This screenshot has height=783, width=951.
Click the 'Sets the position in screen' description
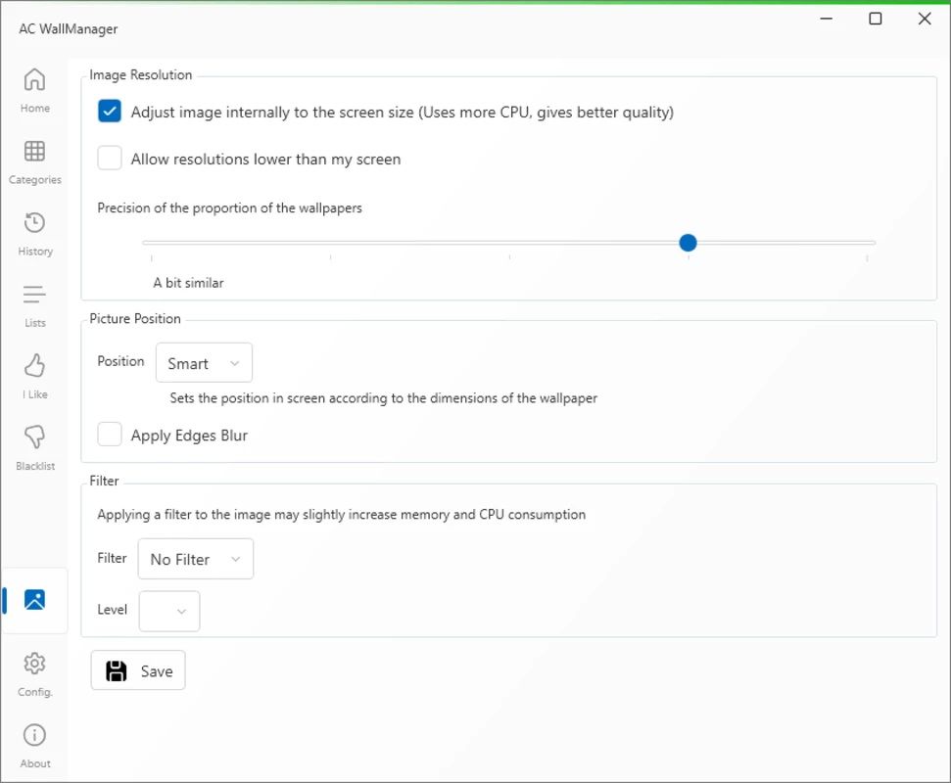(x=383, y=398)
